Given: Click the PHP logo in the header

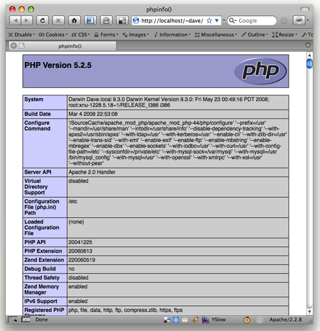Looking at the screenshot, I should point(260,71).
